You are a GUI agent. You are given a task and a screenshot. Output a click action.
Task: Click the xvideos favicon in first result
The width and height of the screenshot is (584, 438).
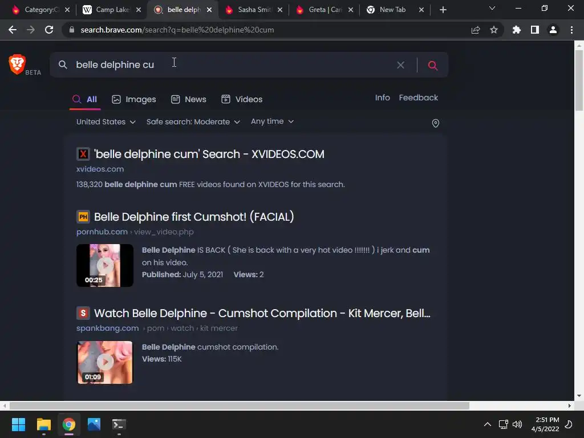pos(83,154)
